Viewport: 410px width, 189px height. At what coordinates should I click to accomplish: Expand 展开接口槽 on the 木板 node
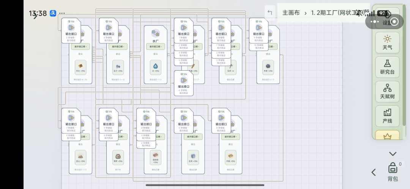pyautogui.click(x=230, y=137)
